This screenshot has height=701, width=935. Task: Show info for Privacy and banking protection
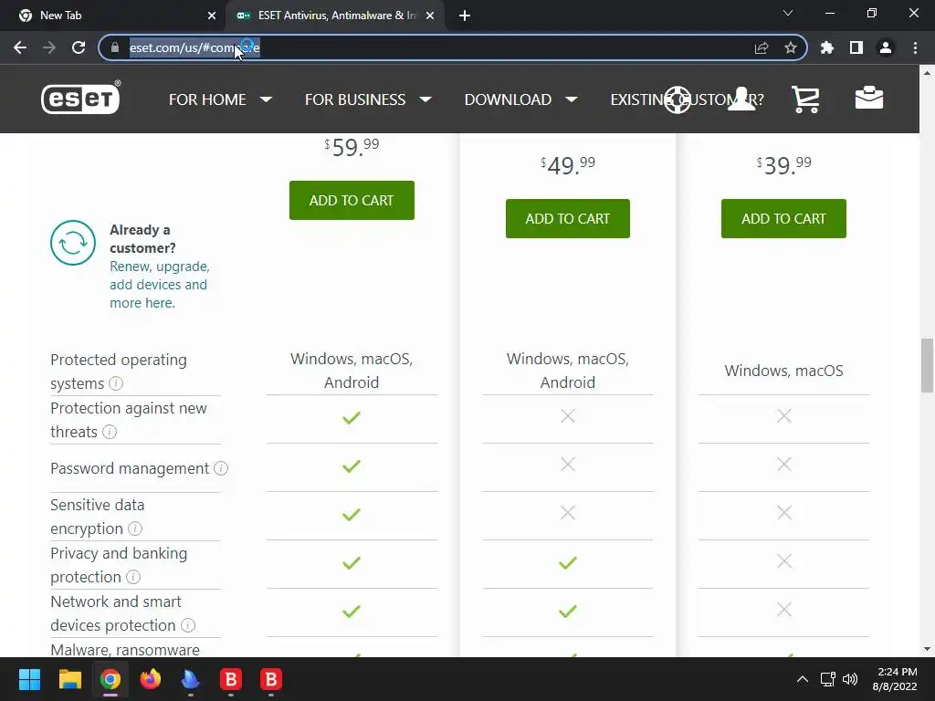[133, 577]
